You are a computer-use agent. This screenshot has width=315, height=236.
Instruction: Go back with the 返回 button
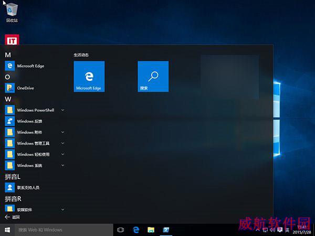coord(12,217)
